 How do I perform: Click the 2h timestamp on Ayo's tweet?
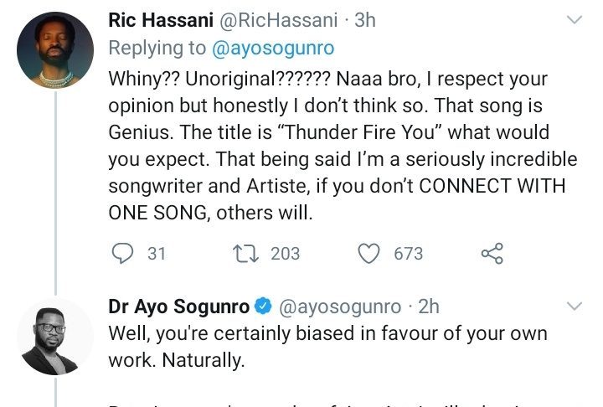point(430,307)
